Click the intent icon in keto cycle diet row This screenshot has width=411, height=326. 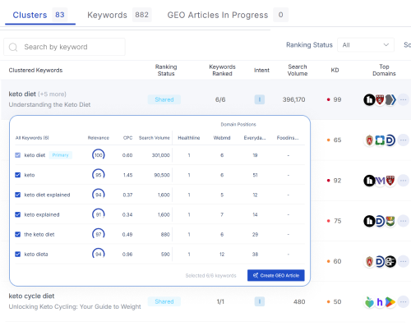pos(260,301)
